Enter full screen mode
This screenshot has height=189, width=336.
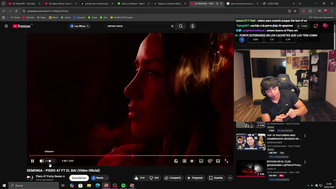[x=227, y=161]
